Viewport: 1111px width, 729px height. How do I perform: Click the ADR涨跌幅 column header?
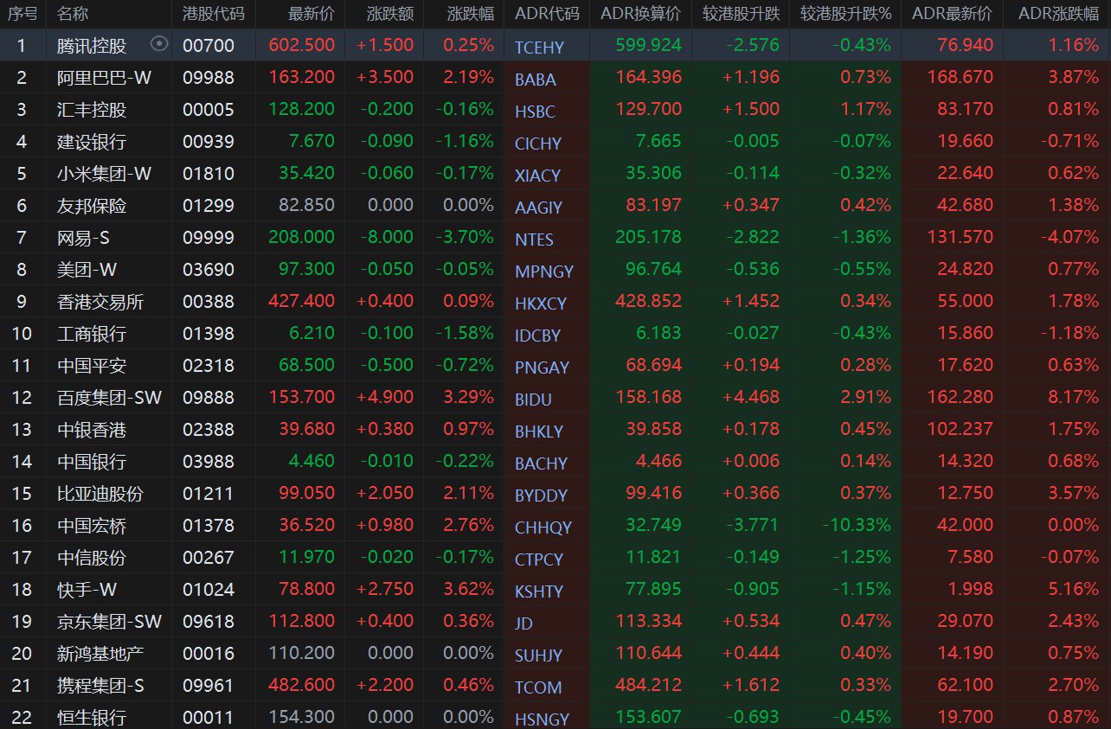(1058, 14)
